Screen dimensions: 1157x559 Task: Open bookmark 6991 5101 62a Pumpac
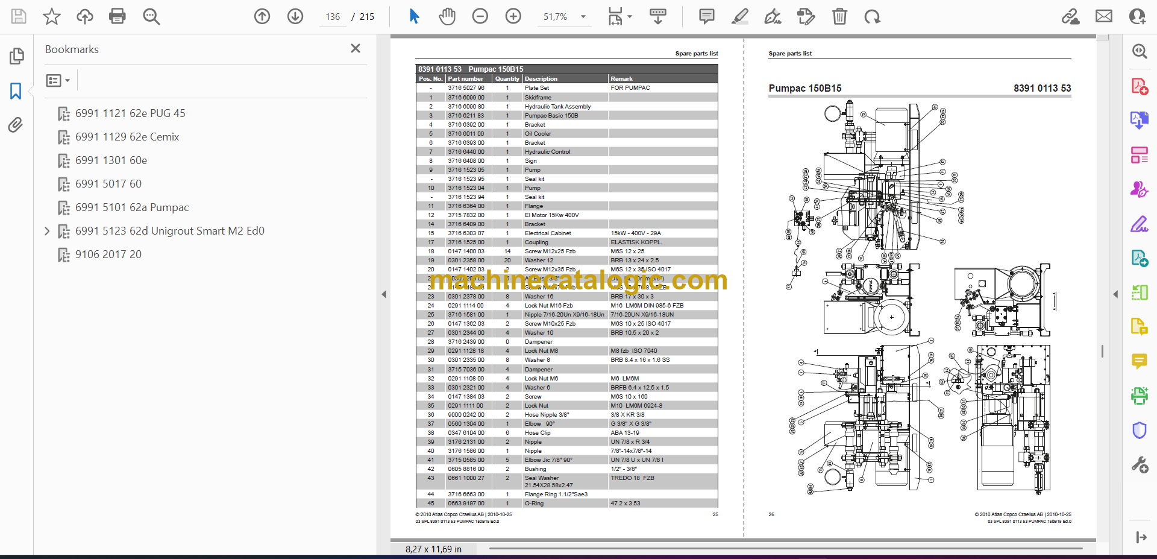(132, 207)
